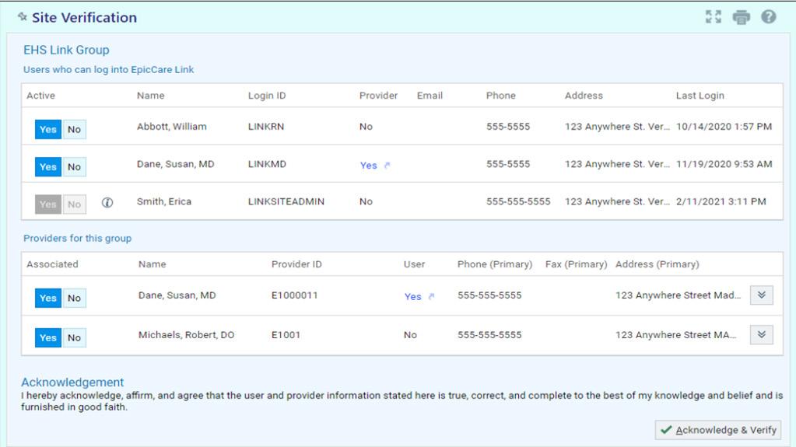Click disabled Yes for Smith, Erica
This screenshot has height=447, width=796.
(x=48, y=204)
